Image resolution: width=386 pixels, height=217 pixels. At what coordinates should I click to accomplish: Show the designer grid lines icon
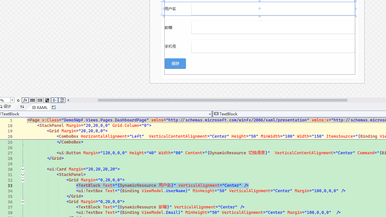[x=33, y=100]
